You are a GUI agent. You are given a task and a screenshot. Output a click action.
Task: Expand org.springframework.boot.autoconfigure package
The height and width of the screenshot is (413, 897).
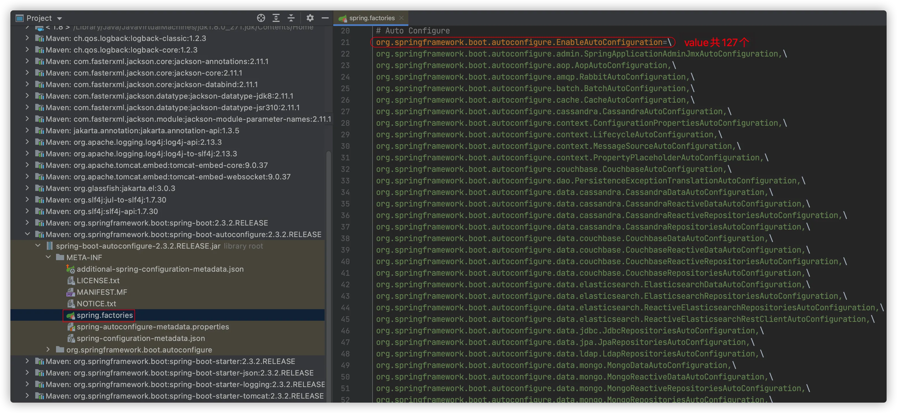coord(49,350)
